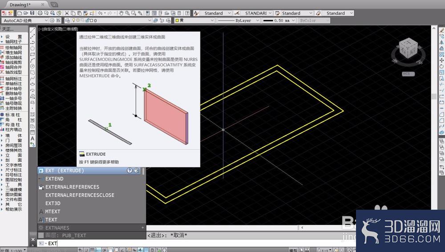Select the Multiline Text A tool
Image resolution: width=445 pixels, height=252 pixels.
click(32, 138)
